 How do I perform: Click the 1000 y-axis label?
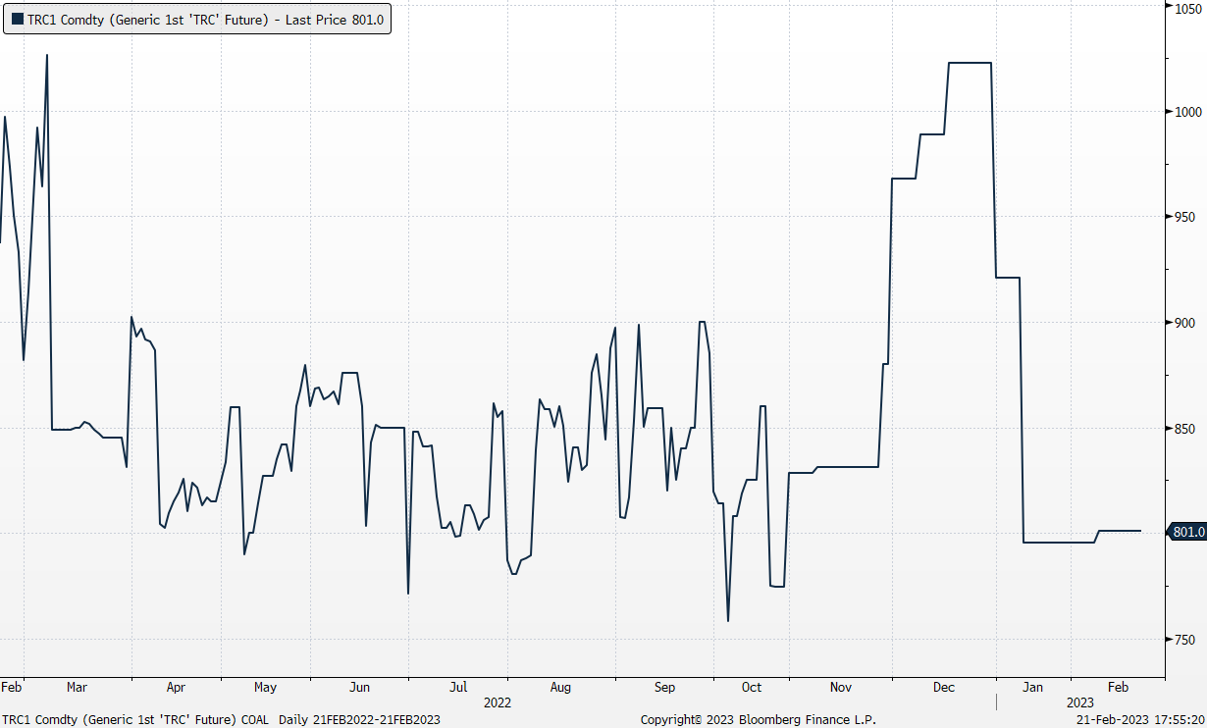(x=1187, y=112)
